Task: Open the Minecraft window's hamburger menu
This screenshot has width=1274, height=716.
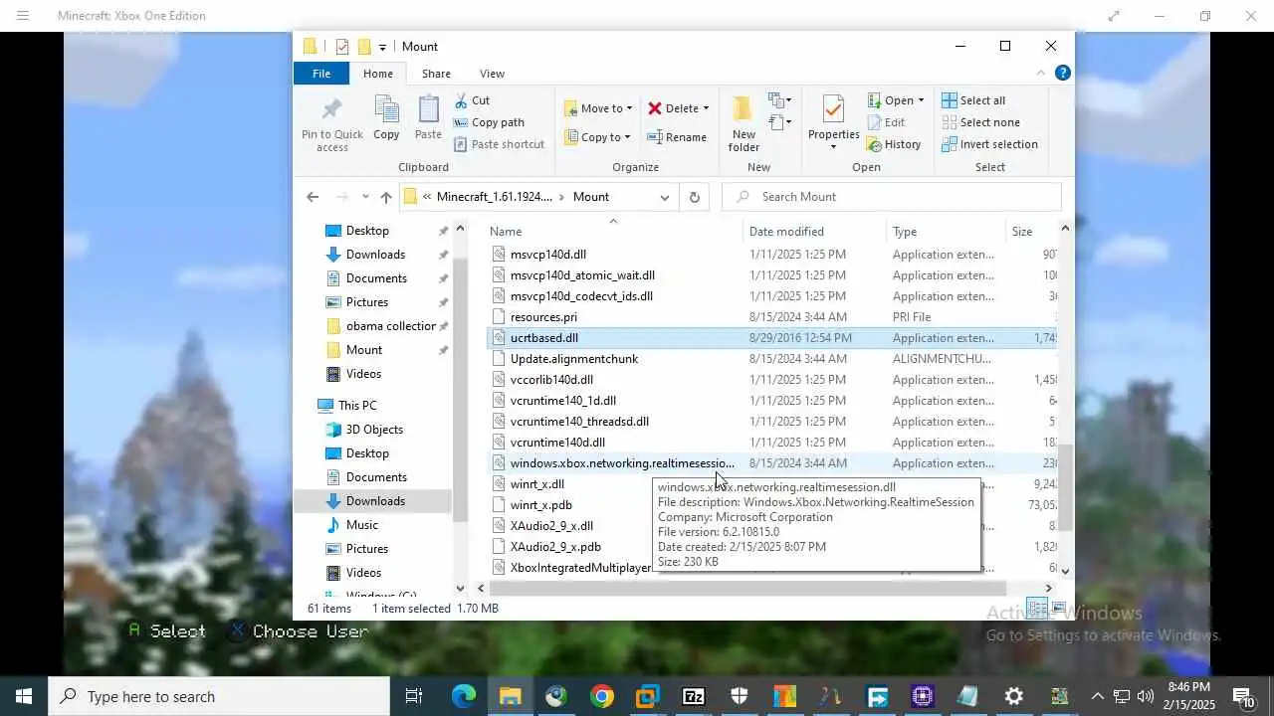Action: tap(22, 16)
